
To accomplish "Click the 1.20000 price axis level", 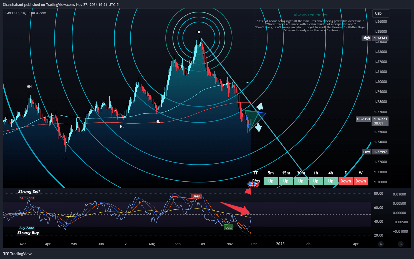I will click(x=380, y=182).
